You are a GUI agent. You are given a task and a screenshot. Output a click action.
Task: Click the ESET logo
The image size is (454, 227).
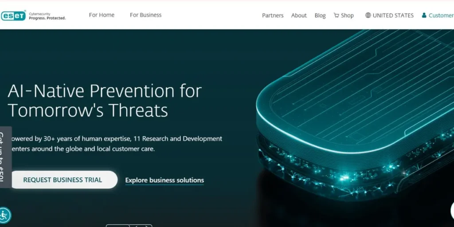[13, 16]
